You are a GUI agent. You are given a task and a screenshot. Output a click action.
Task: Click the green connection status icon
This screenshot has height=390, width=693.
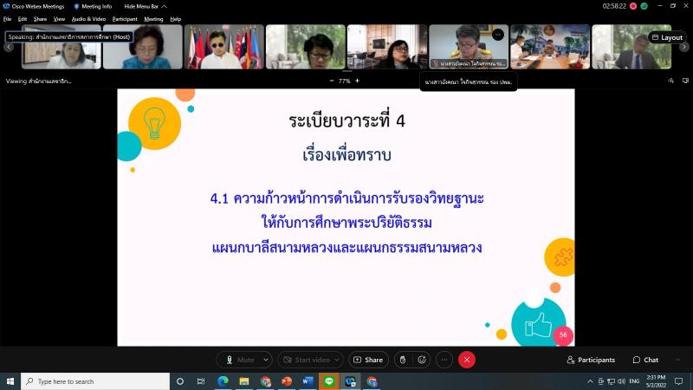[644, 6]
